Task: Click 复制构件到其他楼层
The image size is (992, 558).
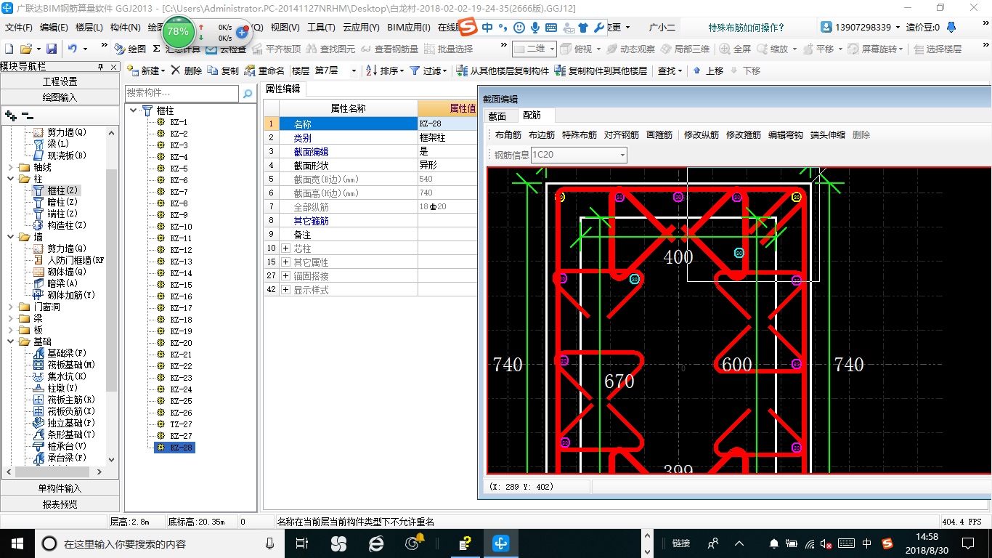Action: 601,71
